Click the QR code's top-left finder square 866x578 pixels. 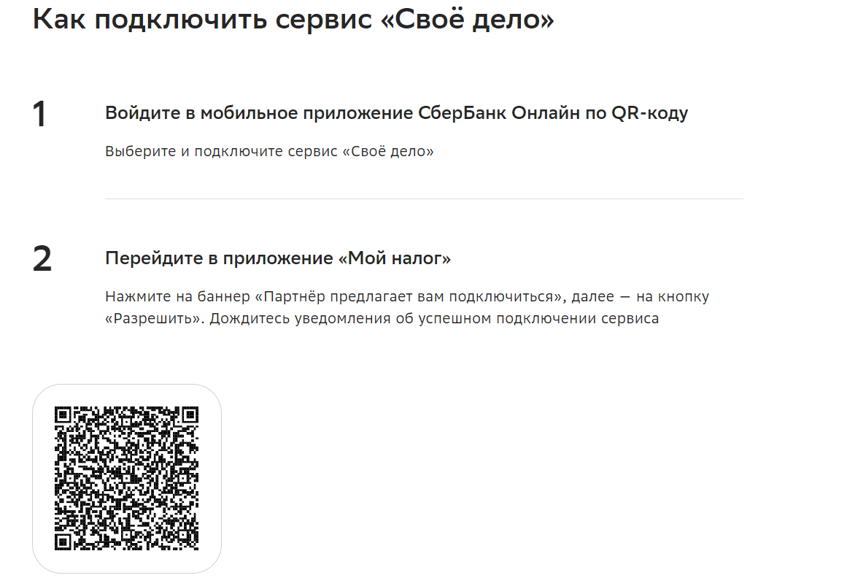pos(63,415)
